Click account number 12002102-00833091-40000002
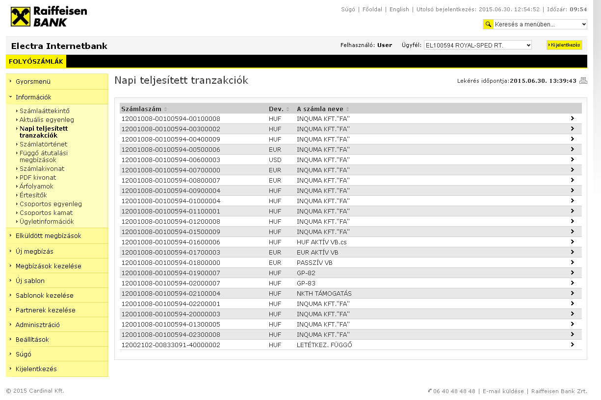This screenshot has width=601, height=400. tap(171, 345)
